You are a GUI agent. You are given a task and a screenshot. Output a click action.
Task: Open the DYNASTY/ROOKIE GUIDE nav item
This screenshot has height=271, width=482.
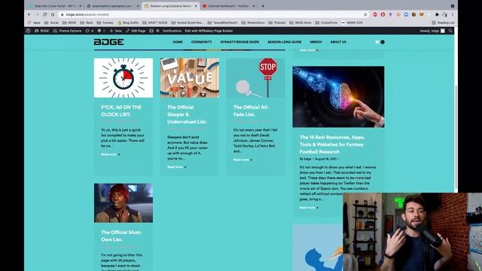click(x=239, y=42)
